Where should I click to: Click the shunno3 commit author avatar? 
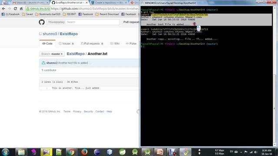[43, 63]
